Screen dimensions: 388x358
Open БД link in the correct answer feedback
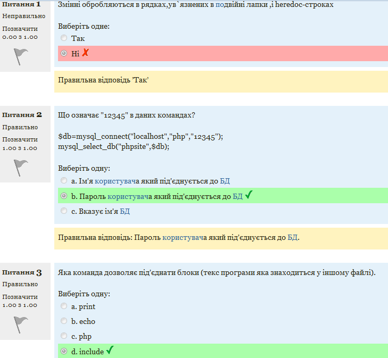[x=293, y=238]
